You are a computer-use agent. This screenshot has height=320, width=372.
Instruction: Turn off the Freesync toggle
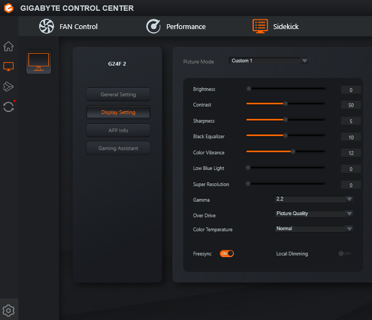pos(226,253)
